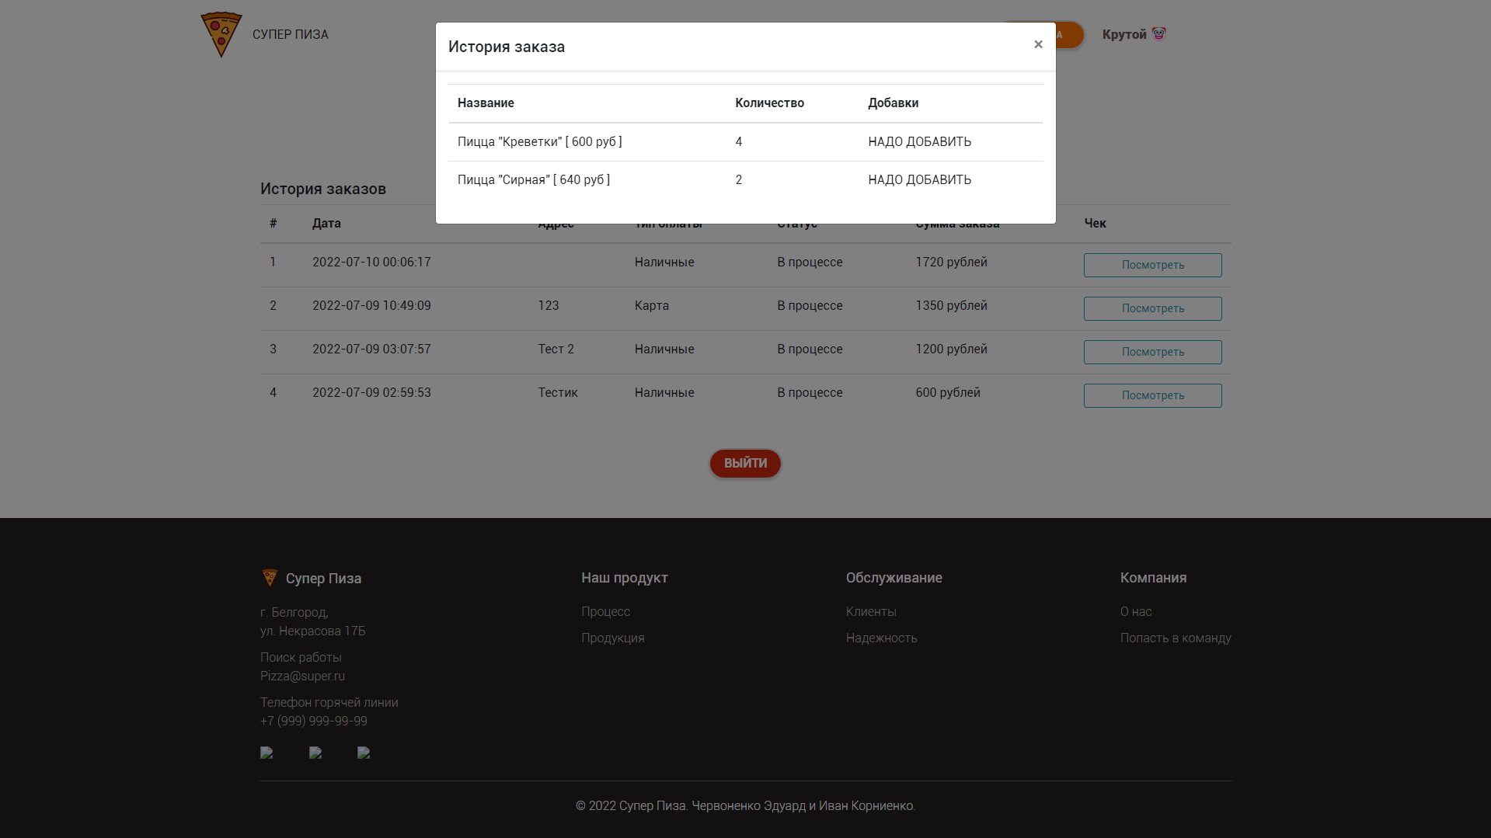Image resolution: width=1491 pixels, height=838 pixels.
Task: Click "Посмотреть" for the order at address 123
Action: click(x=1152, y=308)
